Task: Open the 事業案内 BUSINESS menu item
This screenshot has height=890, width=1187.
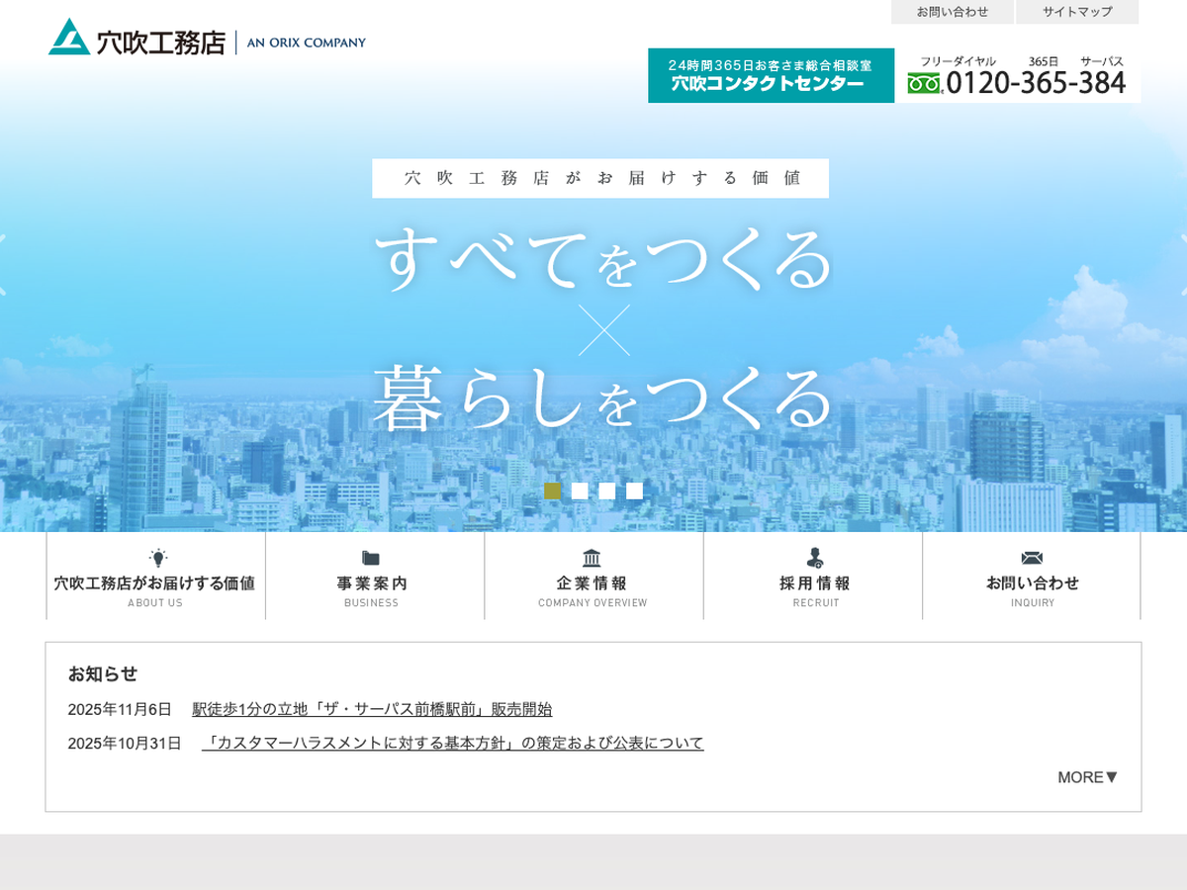Action: coord(372,583)
